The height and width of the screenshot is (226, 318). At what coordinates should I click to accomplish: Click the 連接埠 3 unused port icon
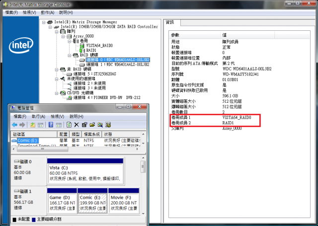pos(69,88)
